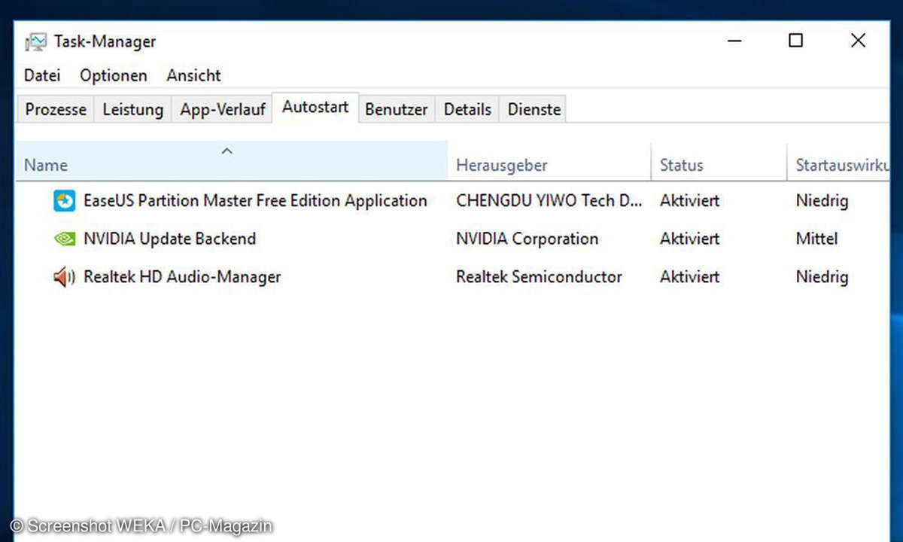Select EaseUS Partition Master Free Edition Application
This screenshot has width=903, height=542.
click(255, 201)
